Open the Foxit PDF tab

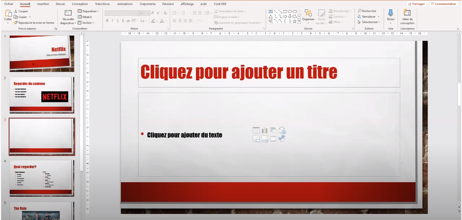220,4
